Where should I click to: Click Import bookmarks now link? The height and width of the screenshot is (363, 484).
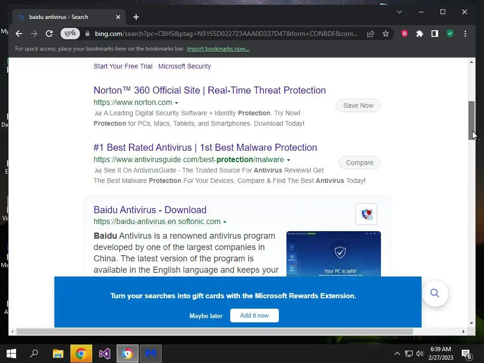point(218,49)
